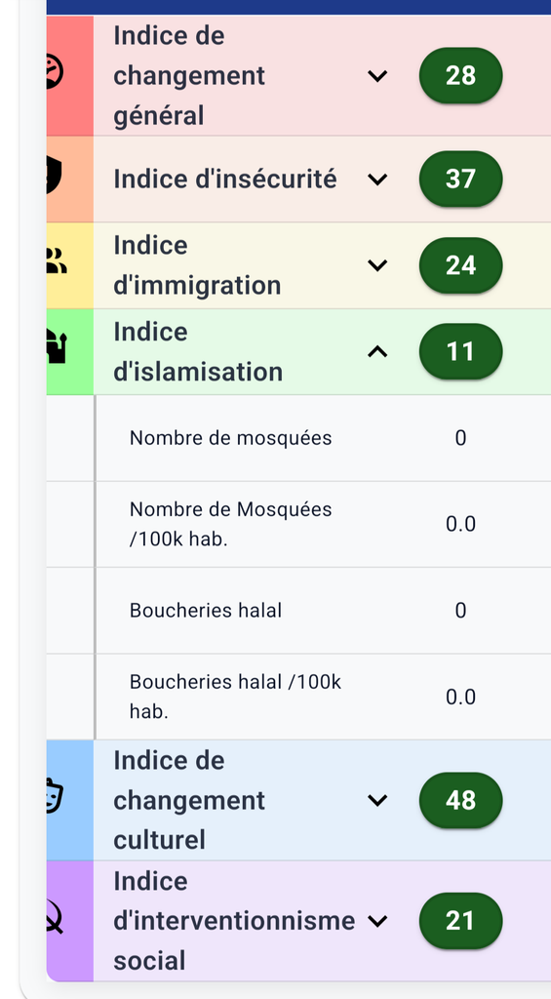Expand the Indice d'insécurité chevron
The image size is (551, 999).
[377, 180]
